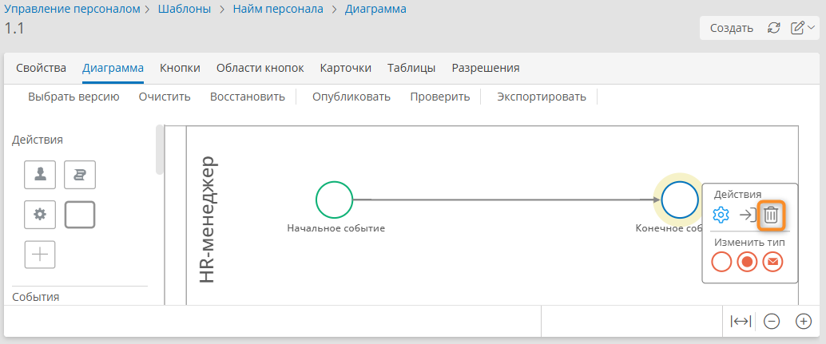Click the Действия palette section heading
Image resolution: width=826 pixels, height=344 pixels.
(38, 140)
